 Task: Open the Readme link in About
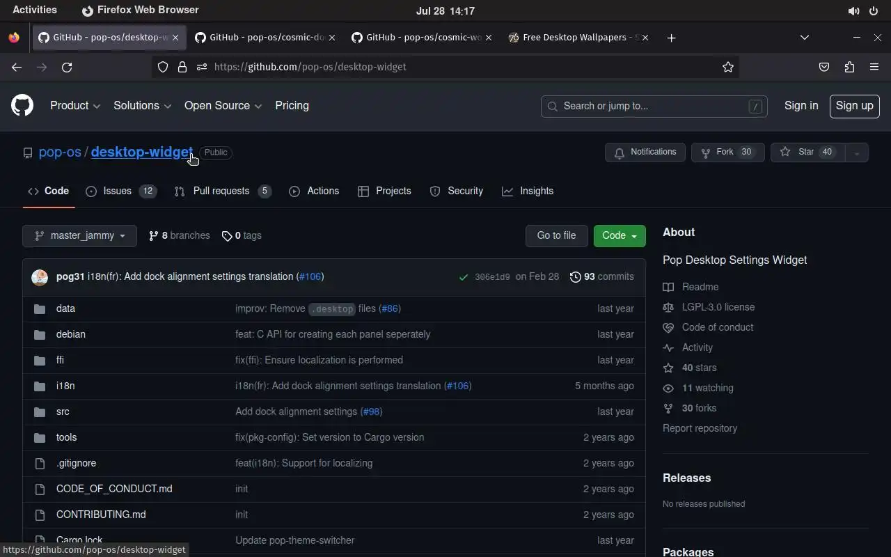coord(691,287)
